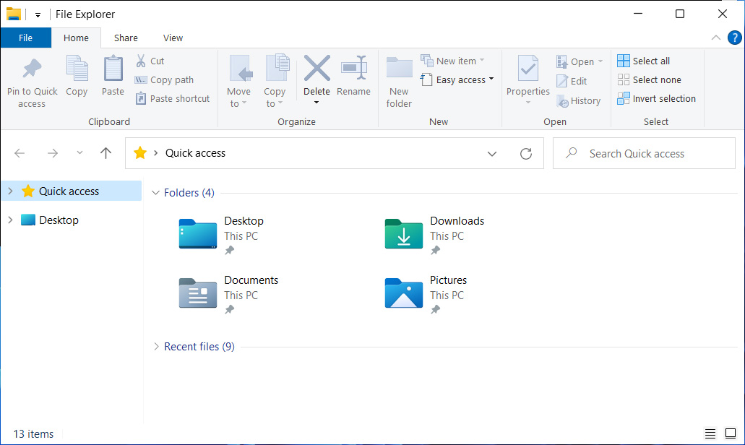Navigate back with left arrow
The width and height of the screenshot is (745, 445).
click(x=20, y=153)
